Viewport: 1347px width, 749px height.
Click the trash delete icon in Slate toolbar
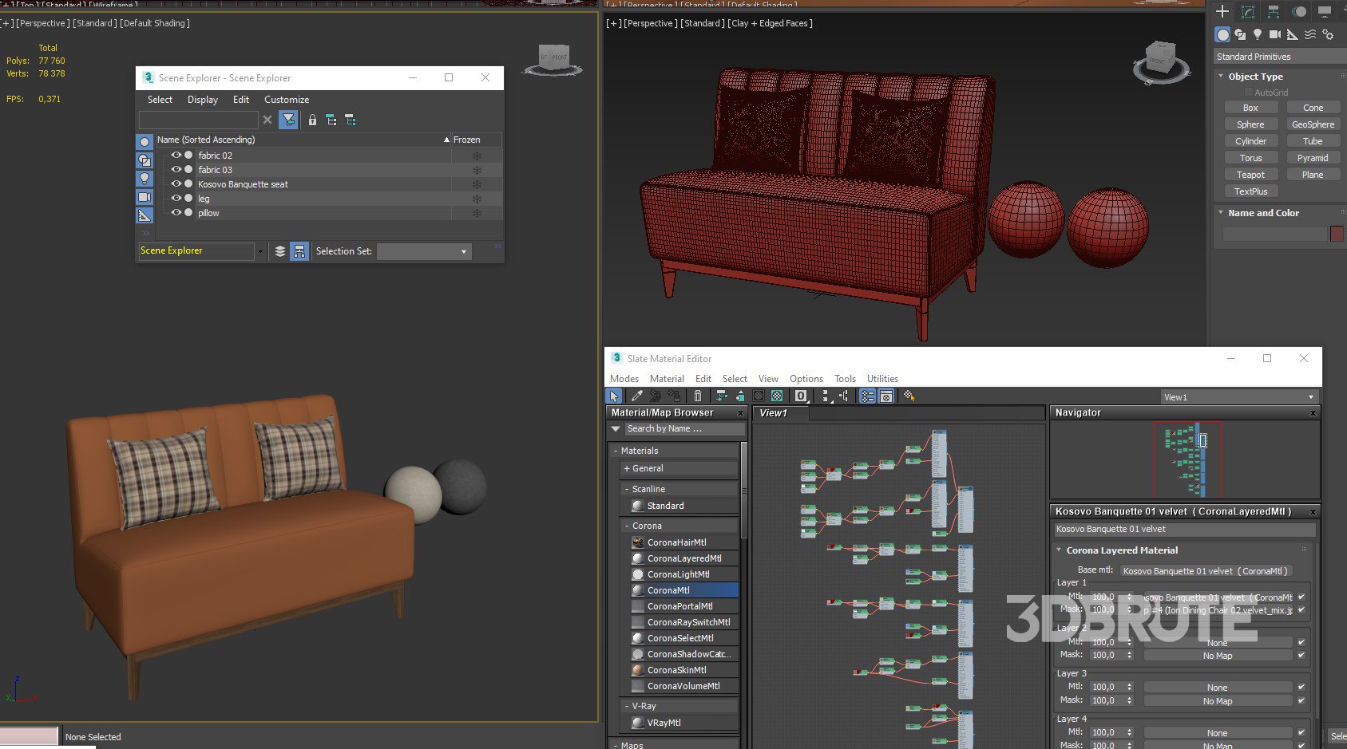point(698,396)
